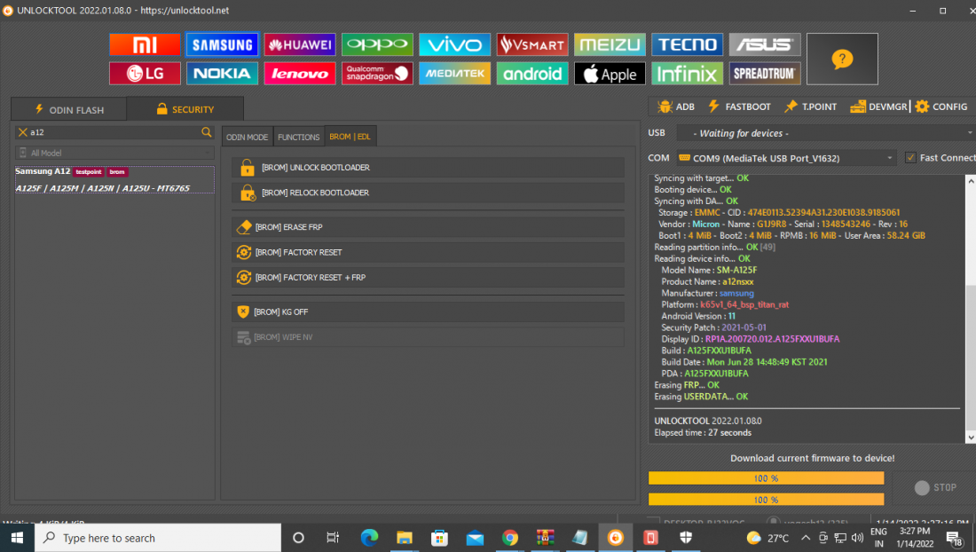Select the Apple brand tile
This screenshot has height=552, width=976.
click(x=610, y=74)
